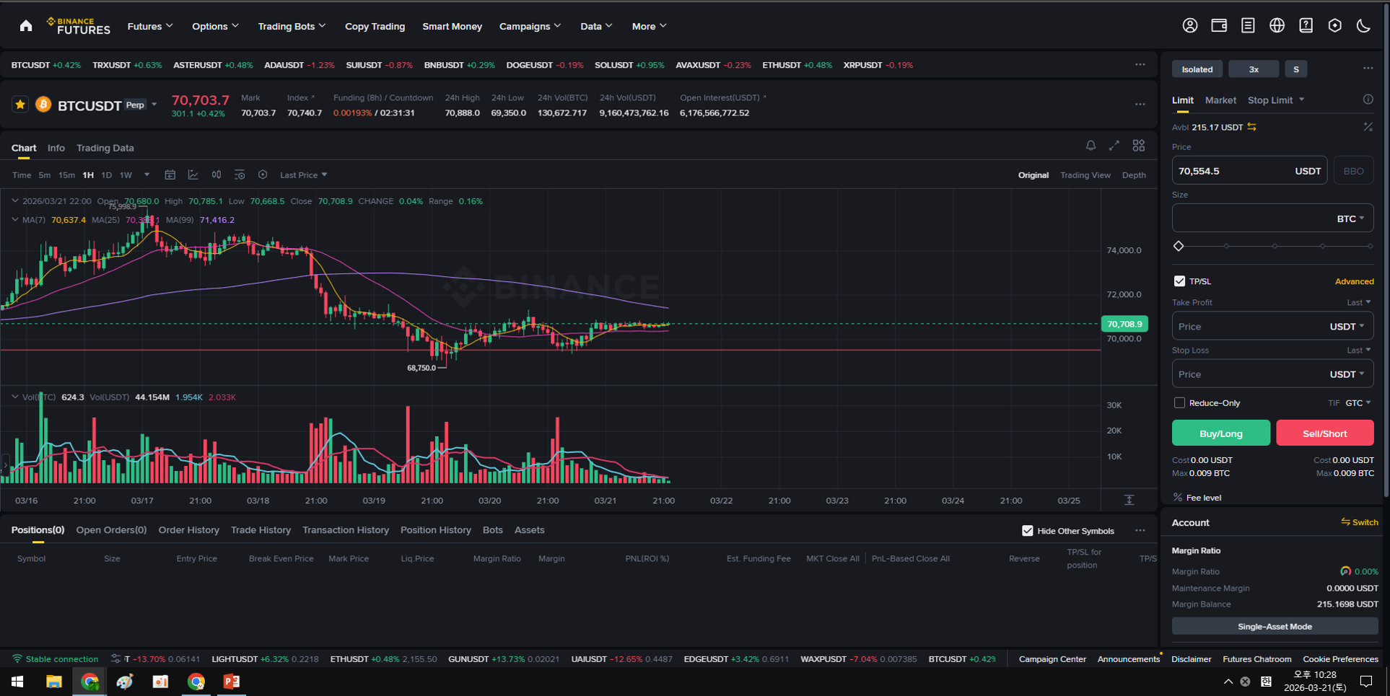Open the language globe icon
1390x696 pixels.
1277,26
